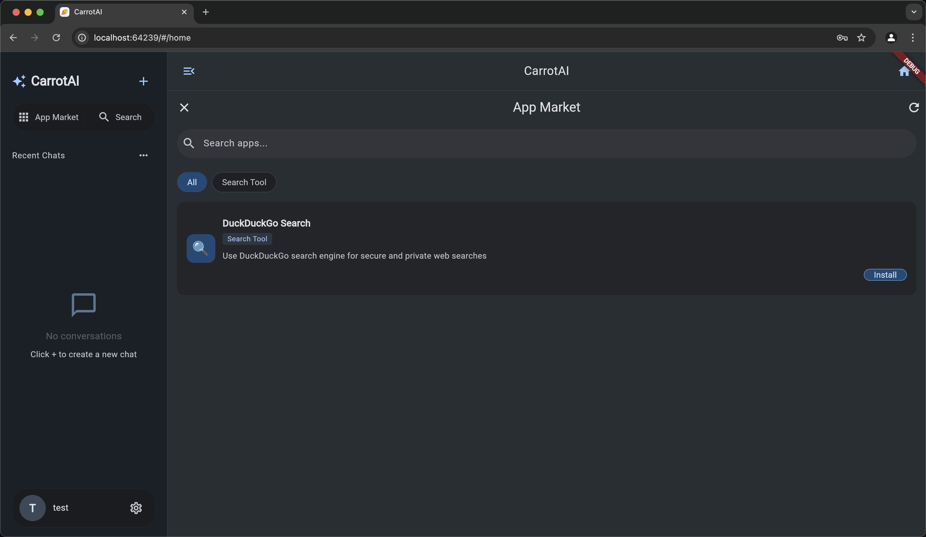This screenshot has height=537, width=926.
Task: Click the Search Tool category tag
Action: [x=247, y=239]
